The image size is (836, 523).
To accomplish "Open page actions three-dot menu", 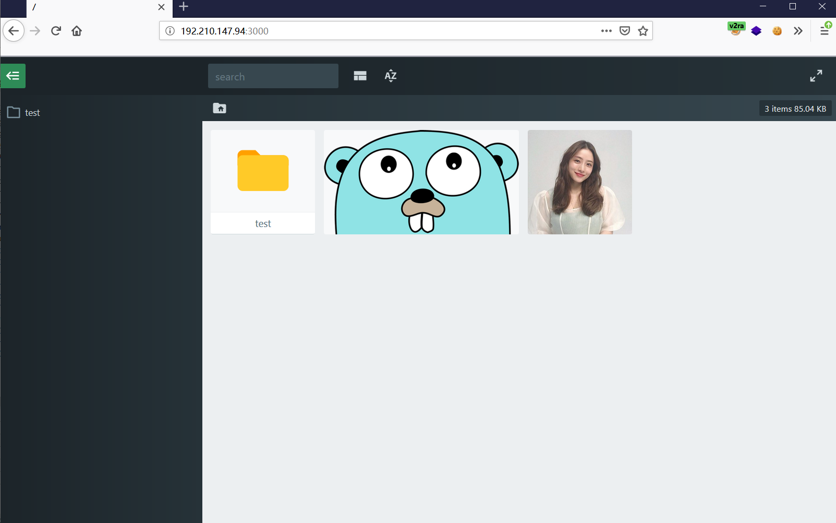I will click(x=606, y=31).
